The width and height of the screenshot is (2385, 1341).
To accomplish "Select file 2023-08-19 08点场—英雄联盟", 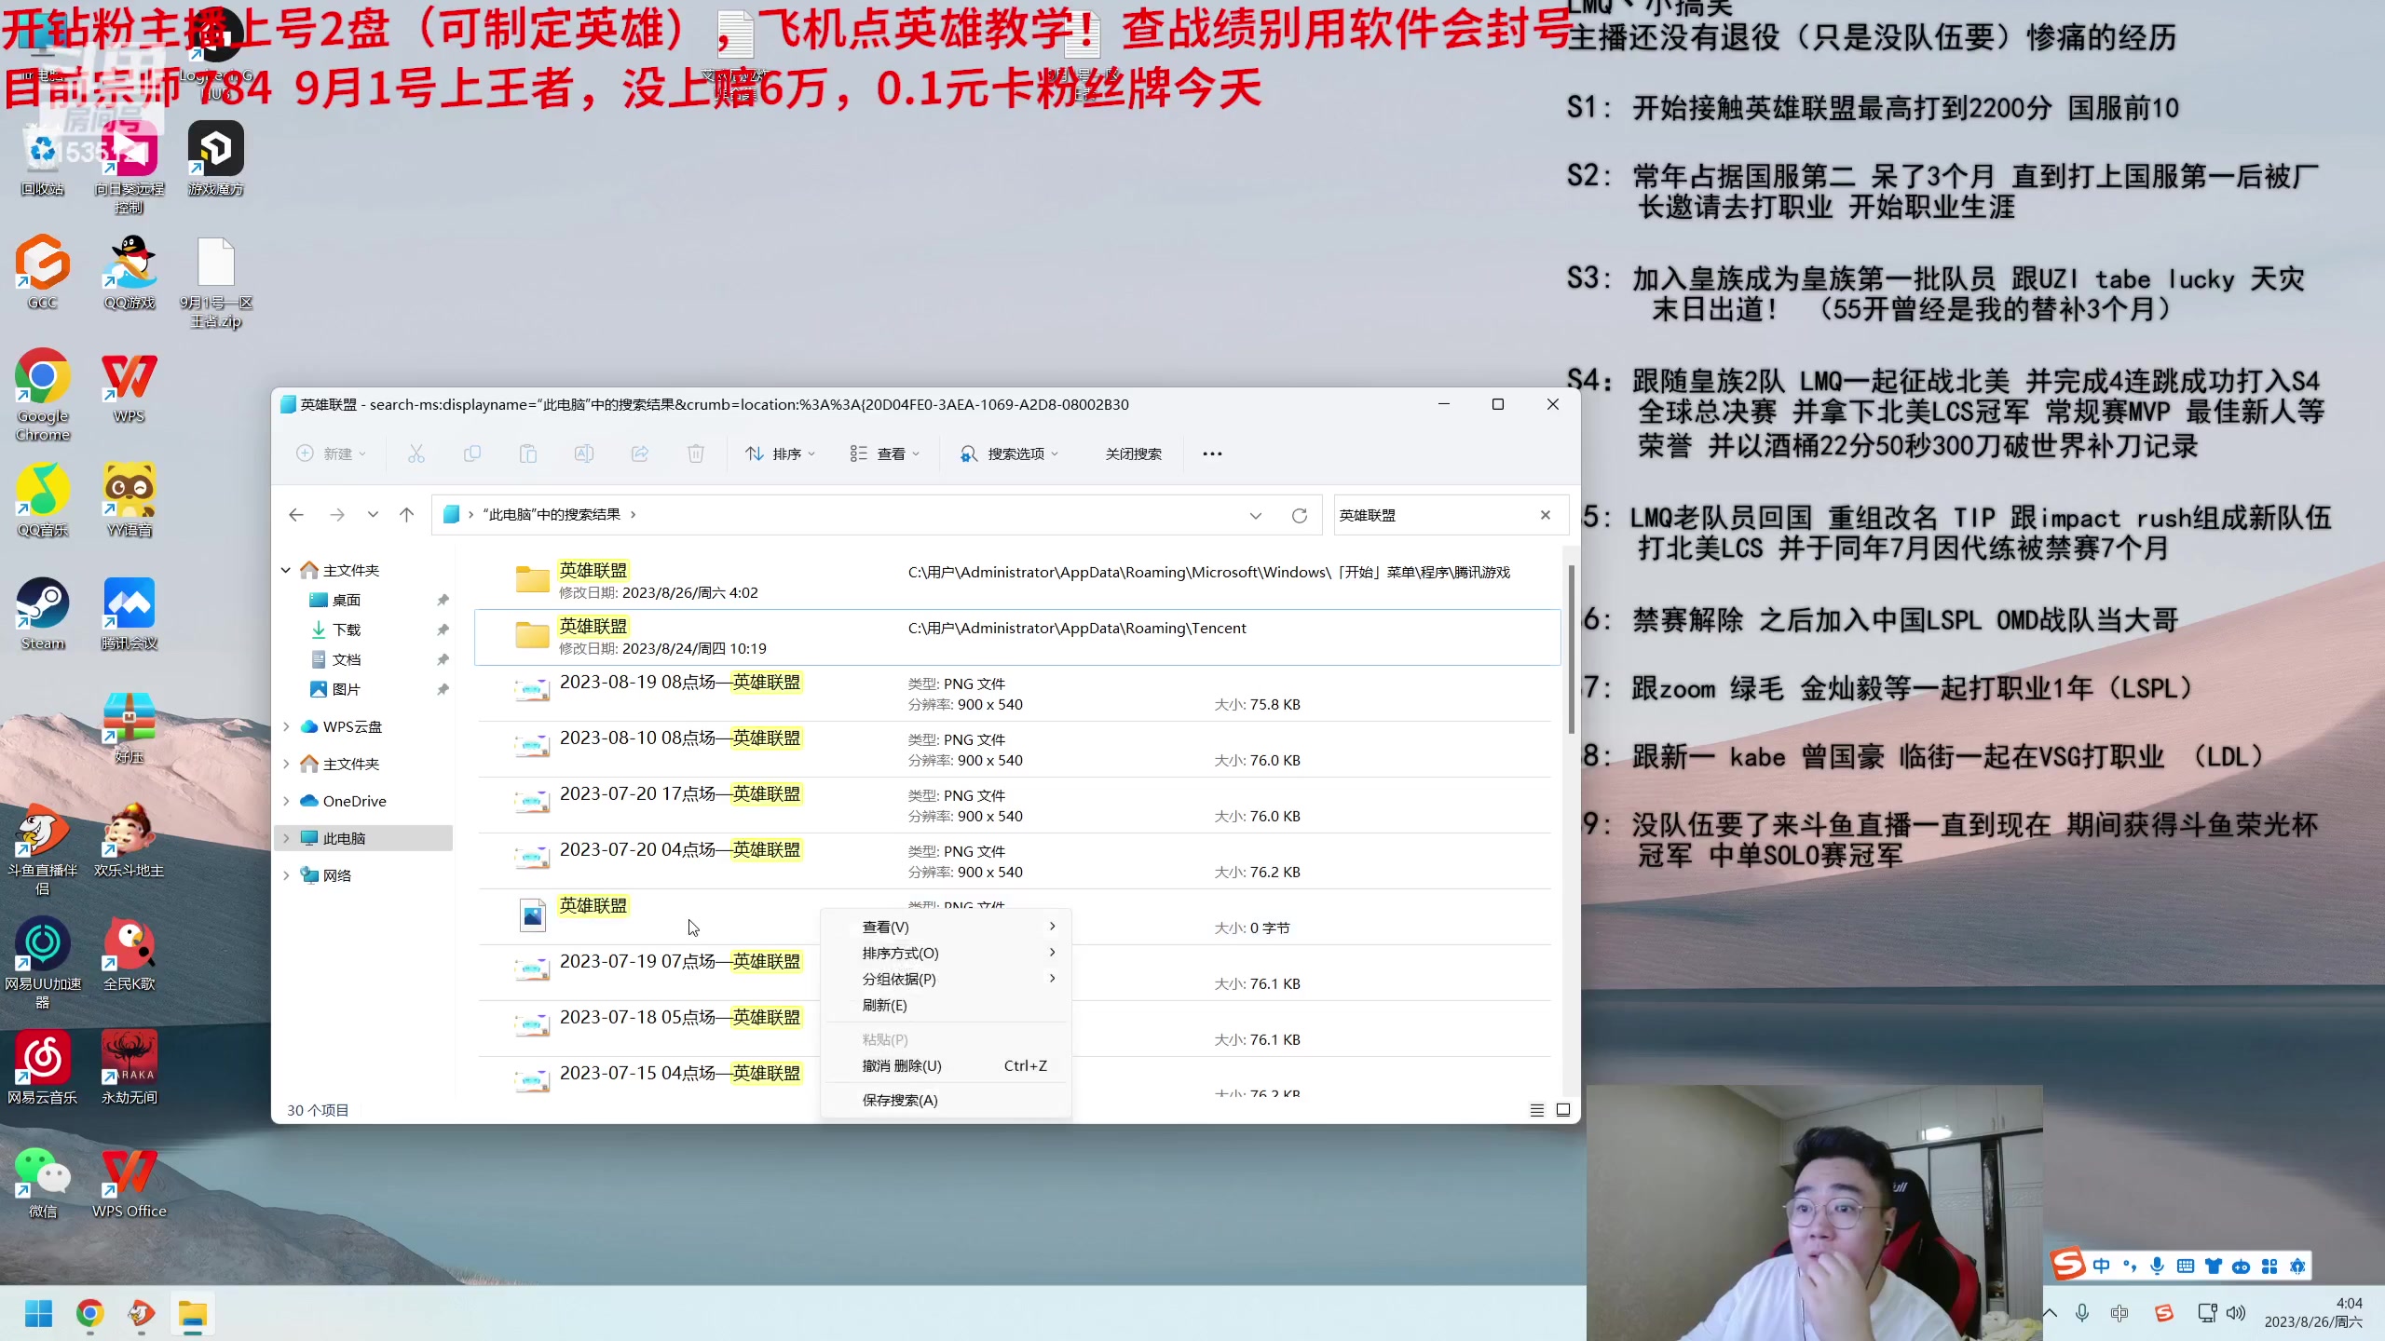I will [1017, 693].
